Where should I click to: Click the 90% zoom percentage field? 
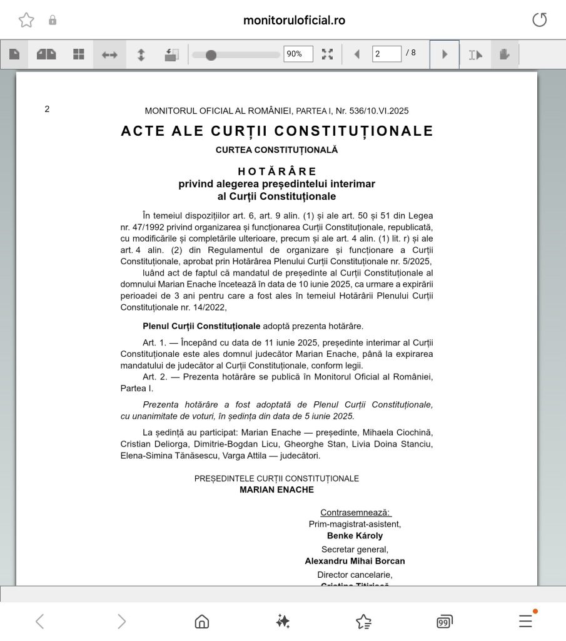(x=298, y=54)
